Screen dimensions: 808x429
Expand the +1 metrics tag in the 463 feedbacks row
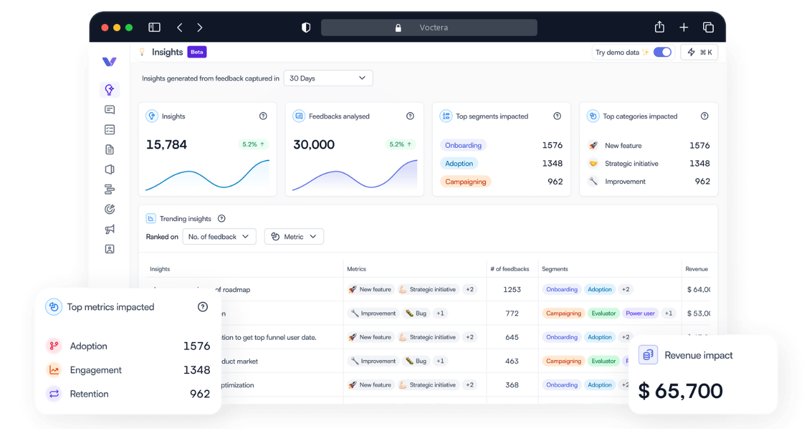pos(441,361)
